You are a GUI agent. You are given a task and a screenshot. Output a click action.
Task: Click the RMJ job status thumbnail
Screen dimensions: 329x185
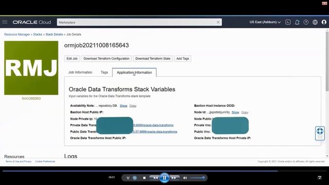click(31, 68)
